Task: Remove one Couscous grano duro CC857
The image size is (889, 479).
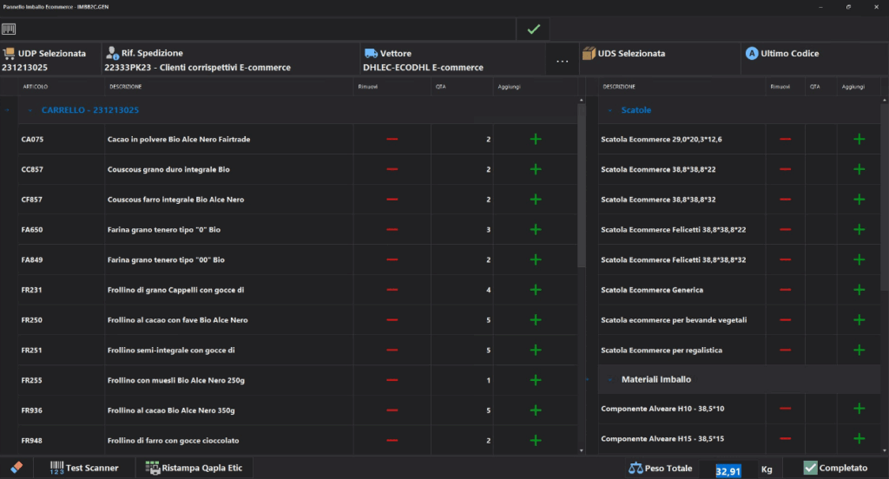Action: 392,169
